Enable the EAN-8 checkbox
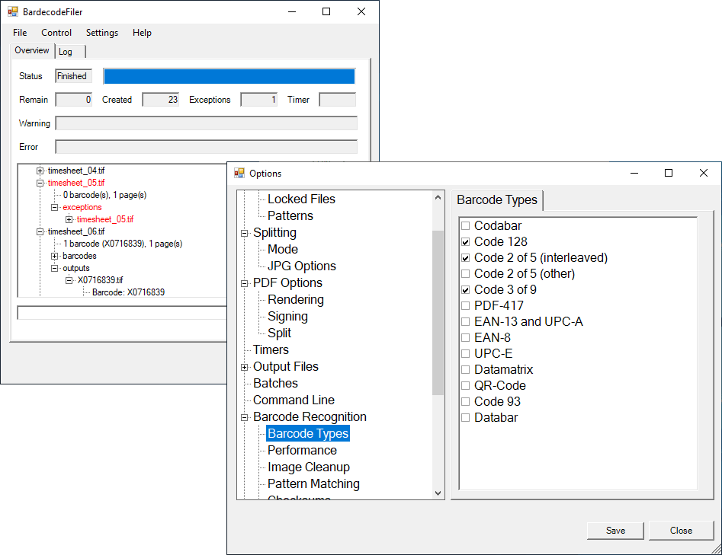The image size is (722, 555). tap(466, 337)
